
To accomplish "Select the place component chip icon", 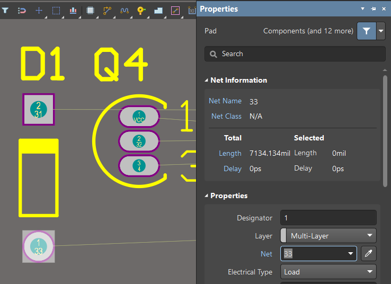I will pyautogui.click(x=90, y=10).
